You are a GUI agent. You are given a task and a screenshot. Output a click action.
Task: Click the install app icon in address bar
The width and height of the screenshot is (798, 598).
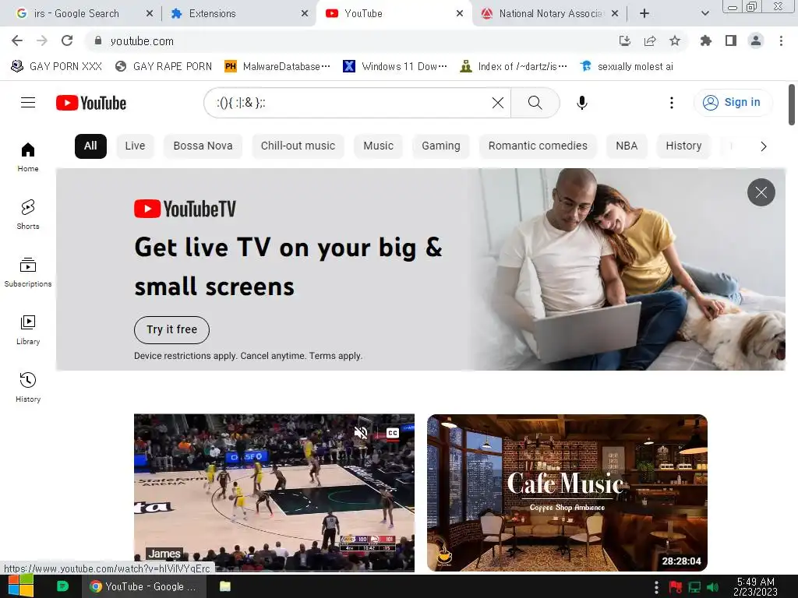coord(625,40)
